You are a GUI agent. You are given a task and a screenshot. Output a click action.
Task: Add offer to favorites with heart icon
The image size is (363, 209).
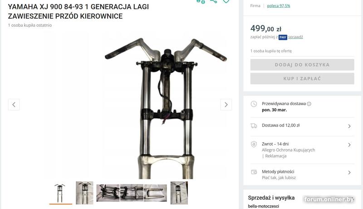(x=226, y=1)
